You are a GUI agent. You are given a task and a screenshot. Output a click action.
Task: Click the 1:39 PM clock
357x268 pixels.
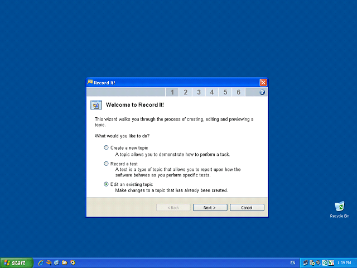tap(344, 263)
